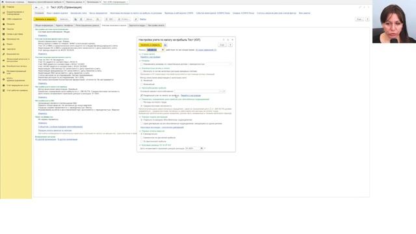The height and width of the screenshot is (234, 416).
Task: Switch to Общая информация tab
Action: coord(44,25)
